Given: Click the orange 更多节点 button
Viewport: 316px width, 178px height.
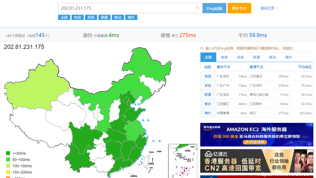Looking at the screenshot, I should click(x=239, y=8).
